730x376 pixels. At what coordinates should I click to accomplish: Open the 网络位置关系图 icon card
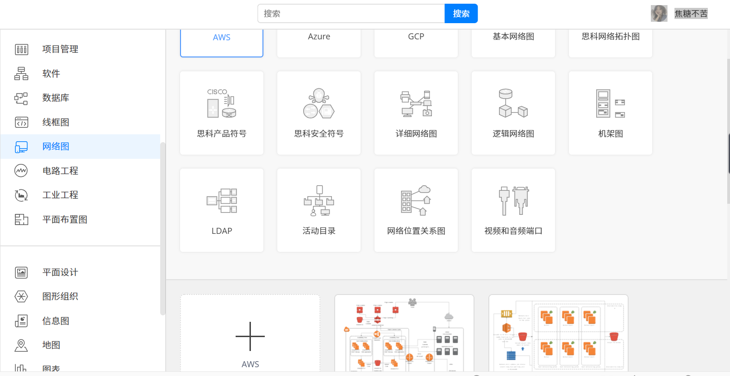[x=416, y=210]
